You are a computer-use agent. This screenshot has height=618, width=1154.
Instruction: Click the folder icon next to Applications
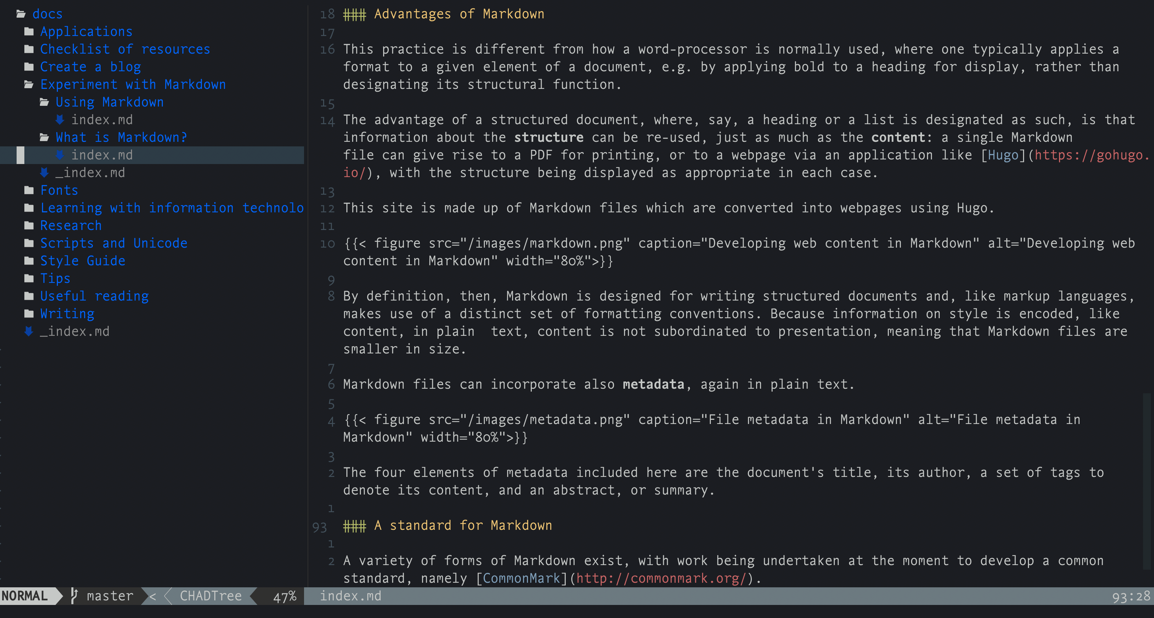[29, 32]
